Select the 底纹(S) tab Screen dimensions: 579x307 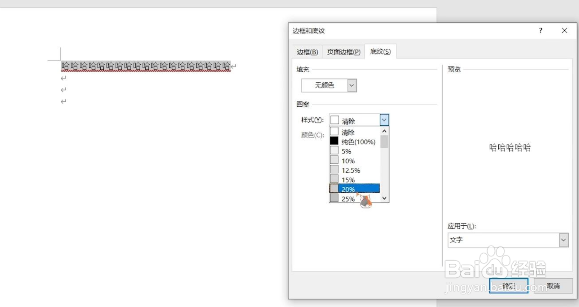(x=380, y=52)
